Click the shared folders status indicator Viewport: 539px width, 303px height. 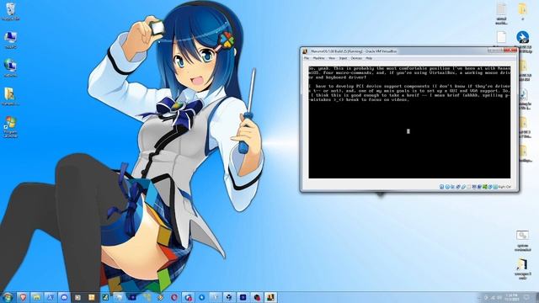[468, 187]
